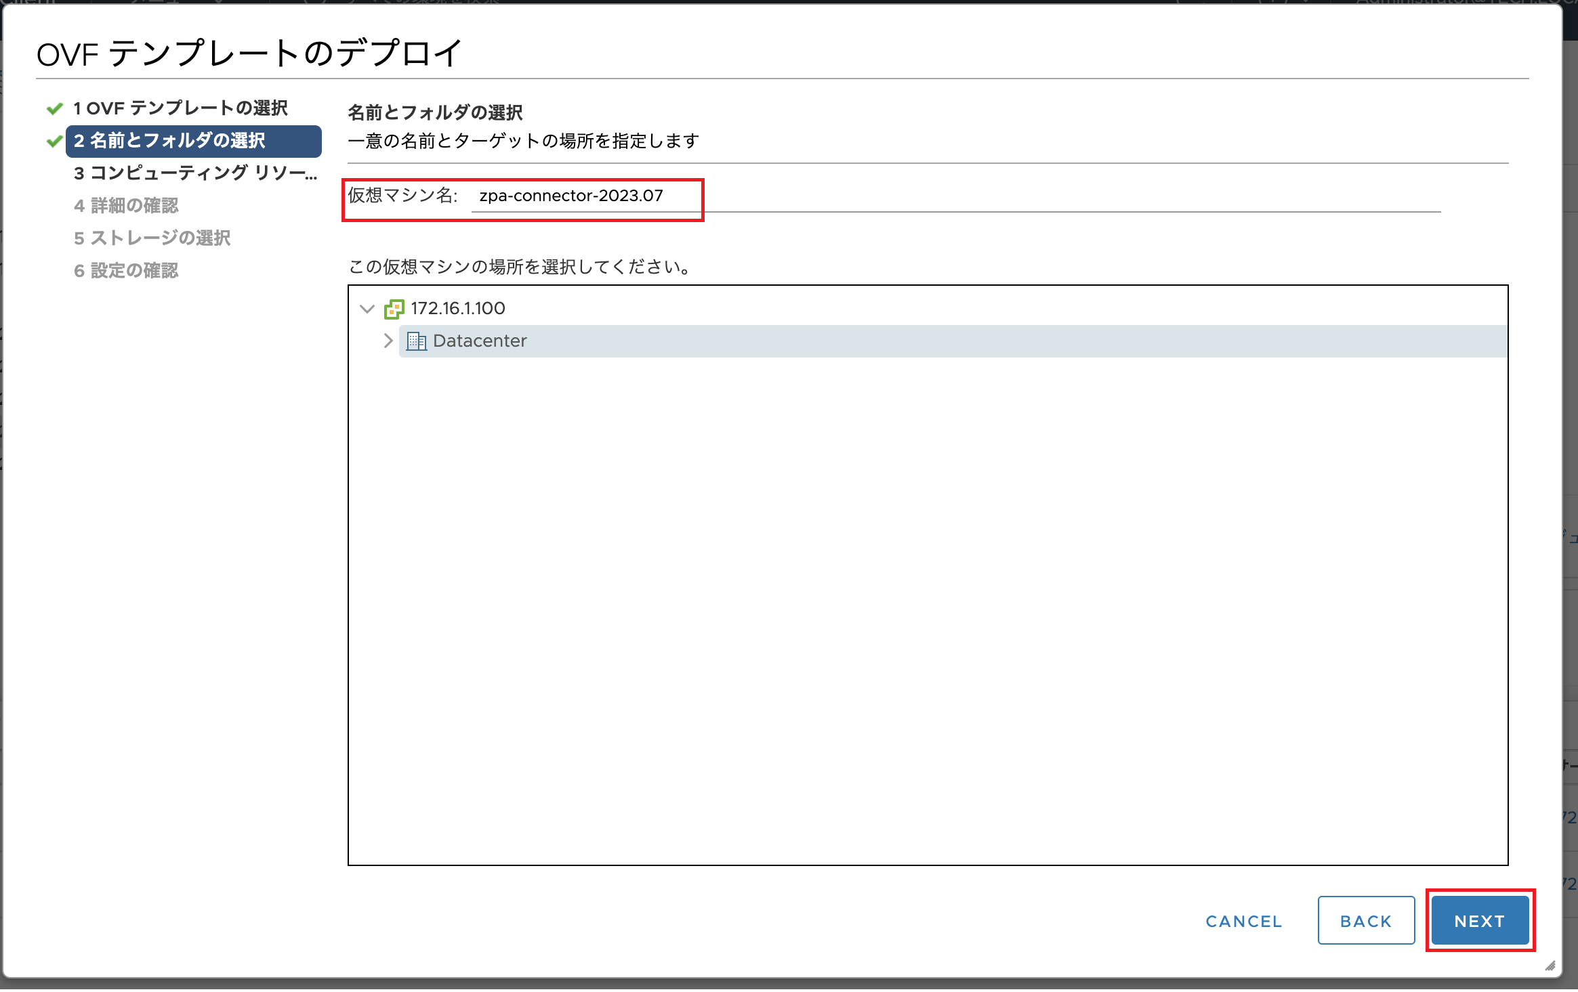Open step 3 コンピューティング リソース
This screenshot has width=1578, height=992.
pos(195,173)
